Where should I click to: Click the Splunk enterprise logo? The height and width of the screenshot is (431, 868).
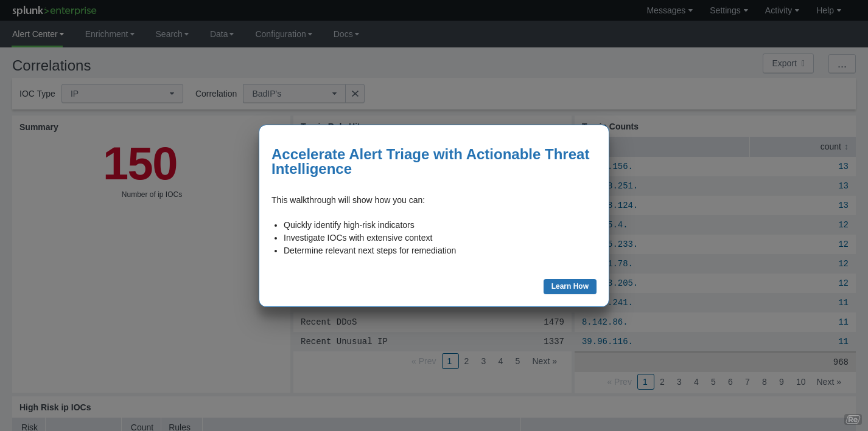tap(54, 10)
